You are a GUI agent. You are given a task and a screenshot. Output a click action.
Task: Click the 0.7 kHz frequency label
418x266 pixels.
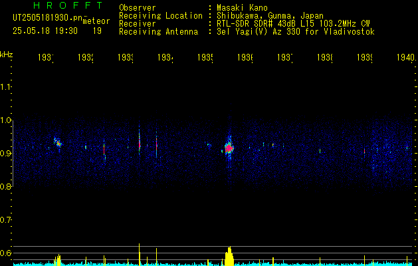[6, 220]
